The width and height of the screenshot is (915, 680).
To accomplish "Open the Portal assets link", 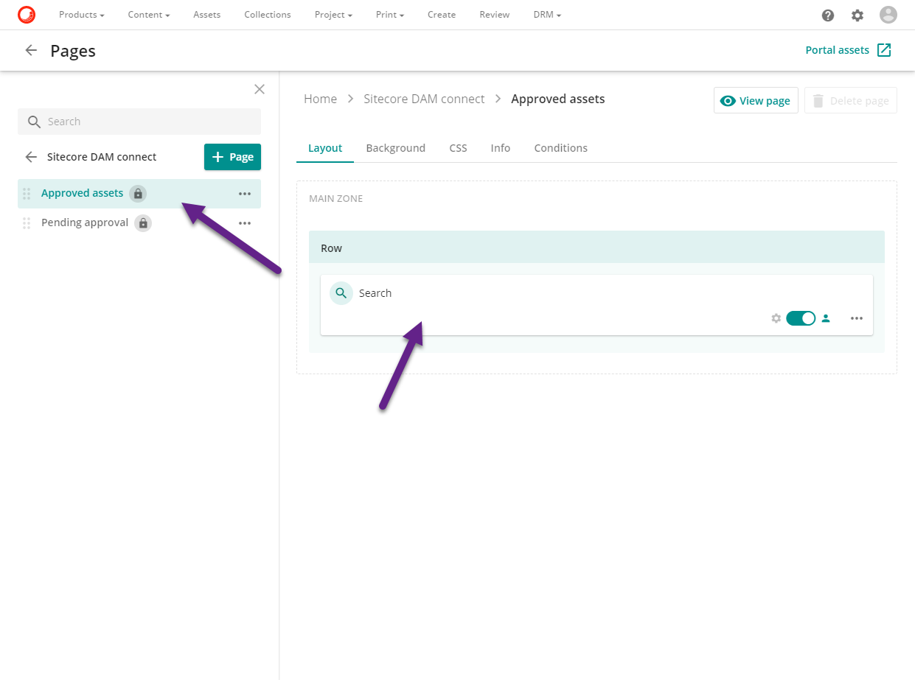I will (848, 50).
